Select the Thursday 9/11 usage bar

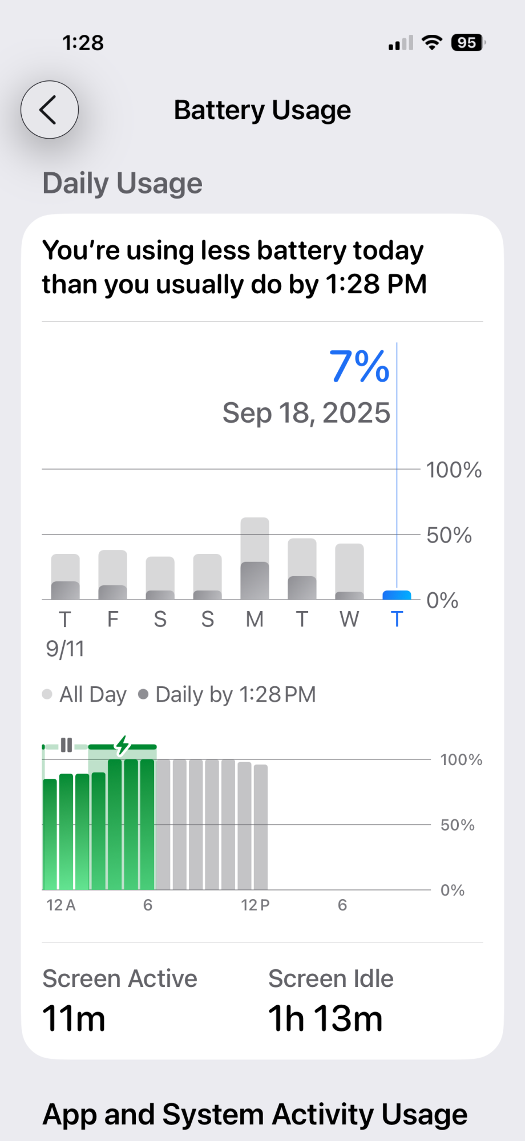click(x=65, y=577)
